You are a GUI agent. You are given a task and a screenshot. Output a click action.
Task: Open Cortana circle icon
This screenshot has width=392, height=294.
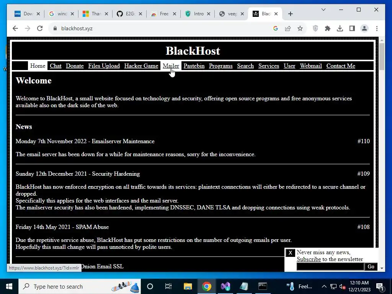pyautogui.click(x=150, y=286)
